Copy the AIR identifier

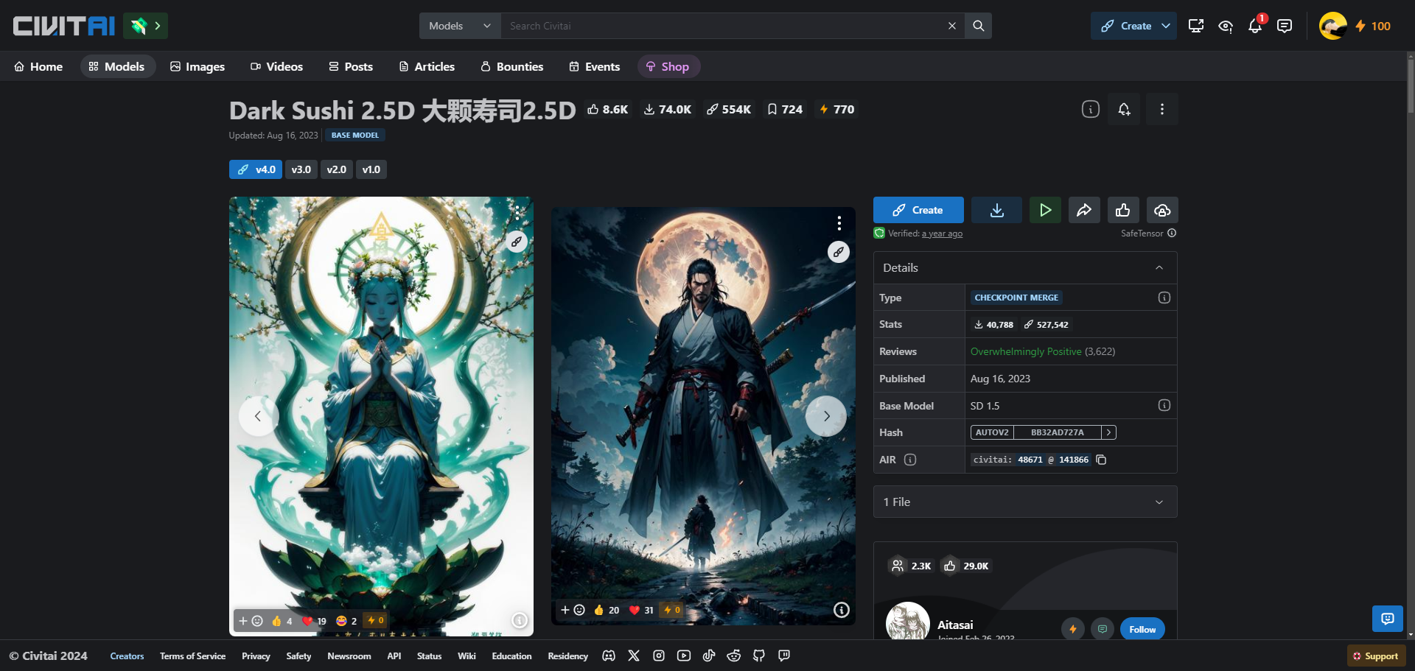(x=1101, y=460)
